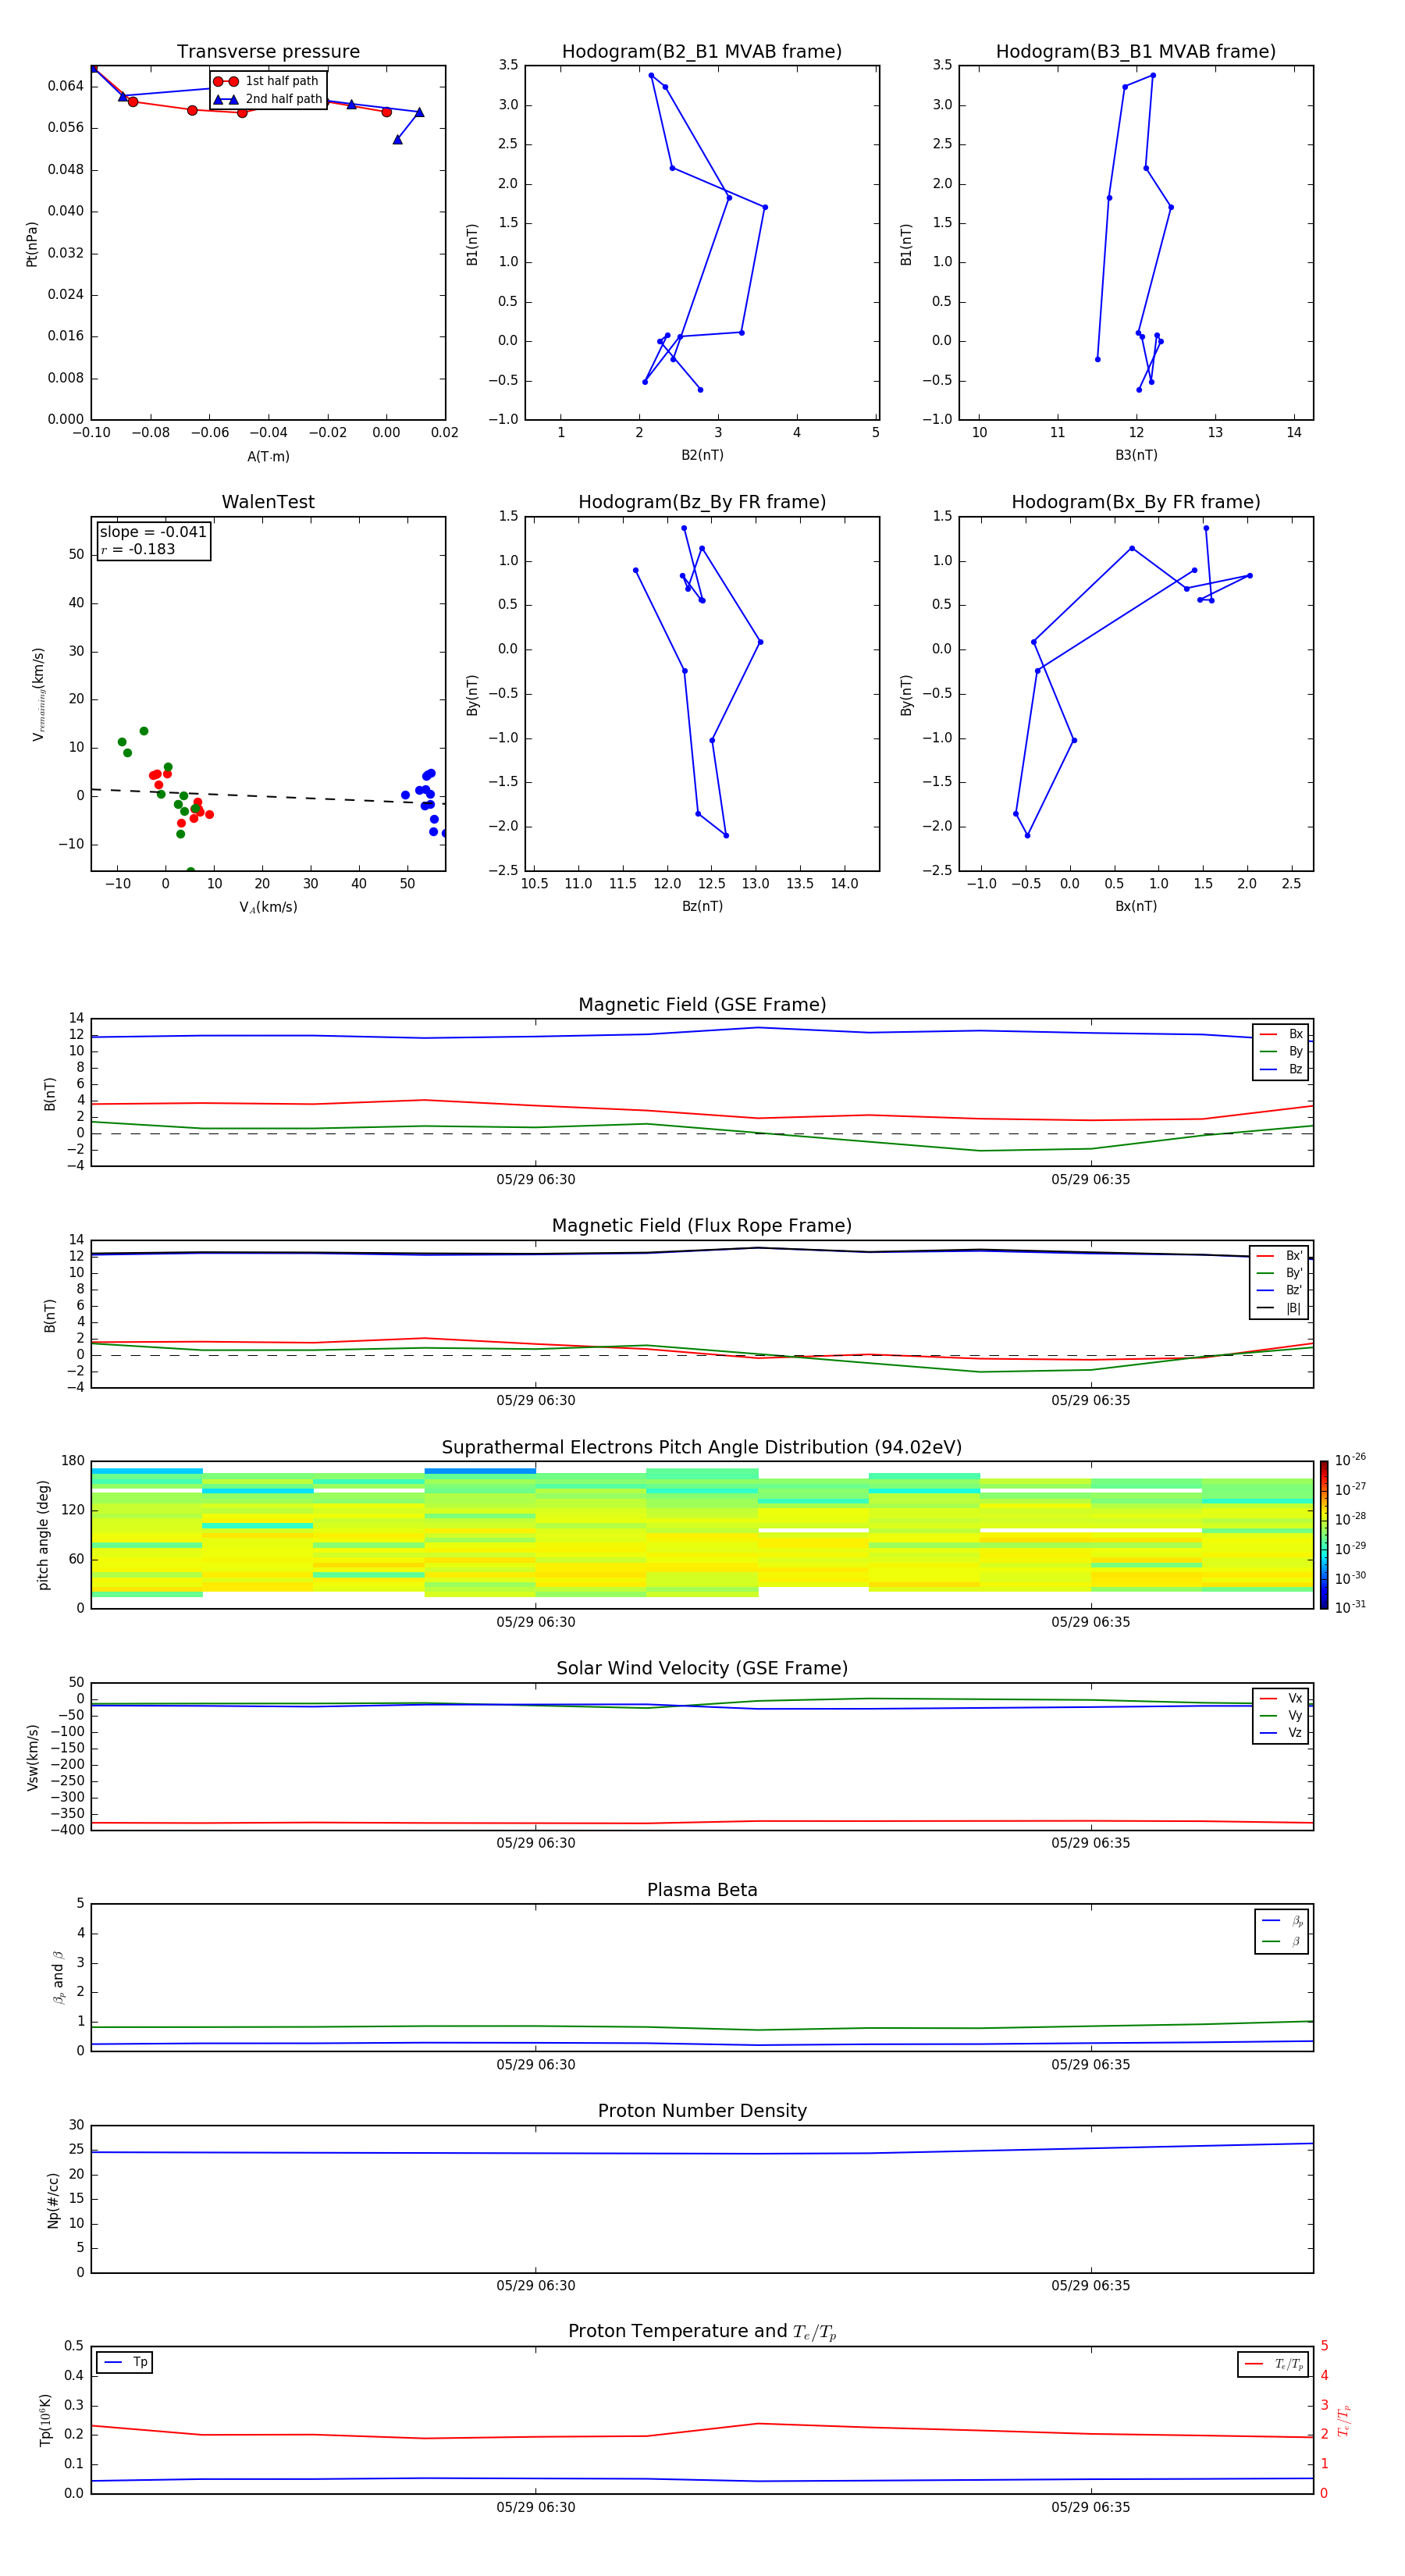Click Vx entry in velocity legend
Screen dimensions: 1405x2576
1282,1698
